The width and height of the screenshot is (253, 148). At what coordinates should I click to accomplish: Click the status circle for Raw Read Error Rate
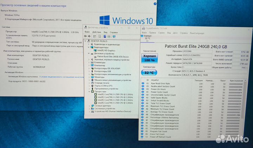143,83
